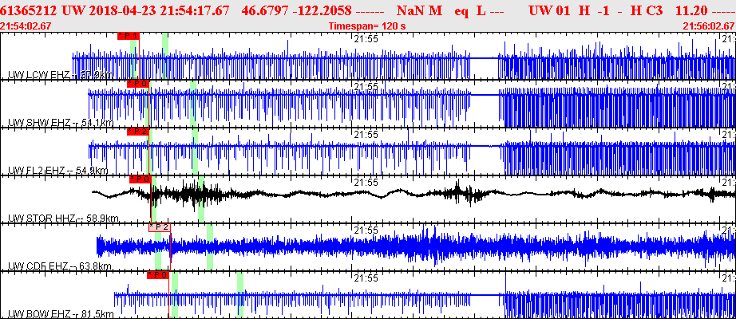Viewport: 736px width, 319px height.
Task: Click the UW BOW EHZ 81.5km station label
Action: tap(61, 314)
